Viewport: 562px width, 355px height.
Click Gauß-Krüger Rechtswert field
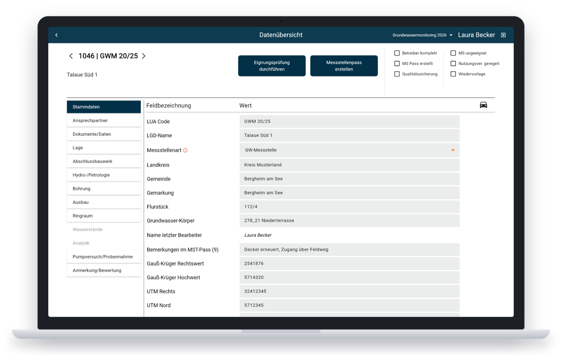point(349,264)
